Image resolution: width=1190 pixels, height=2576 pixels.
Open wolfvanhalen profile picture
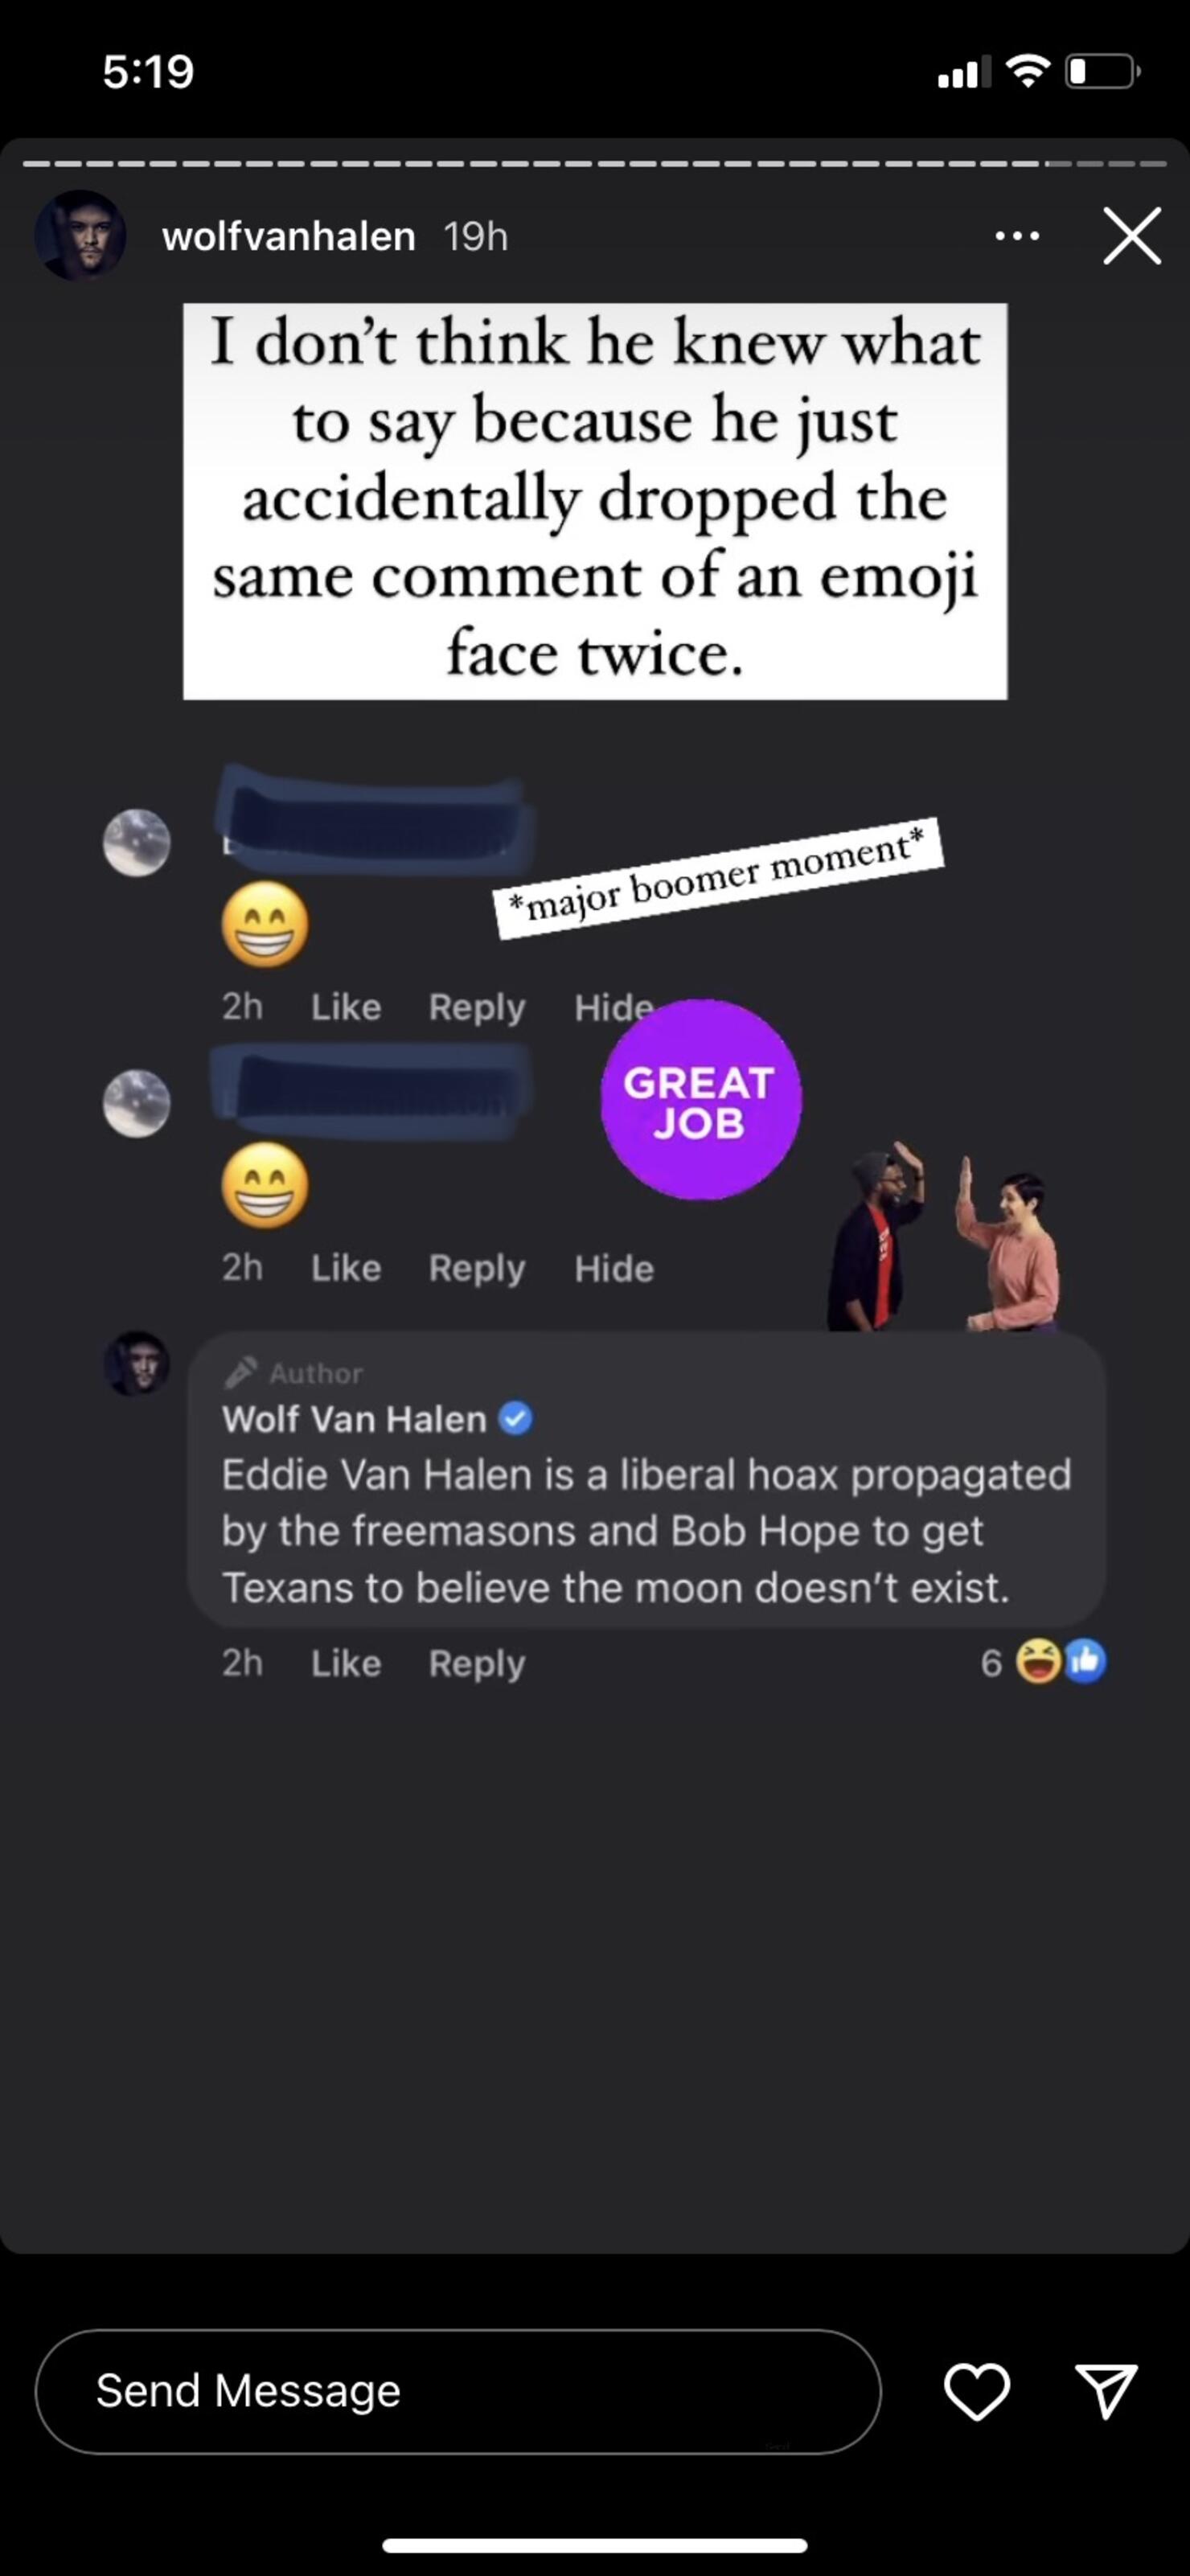(80, 235)
